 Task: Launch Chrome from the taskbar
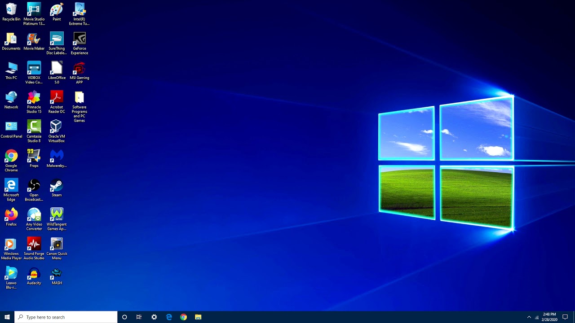183,317
